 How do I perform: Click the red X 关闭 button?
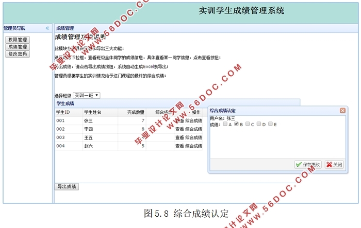pyautogui.click(x=334, y=165)
